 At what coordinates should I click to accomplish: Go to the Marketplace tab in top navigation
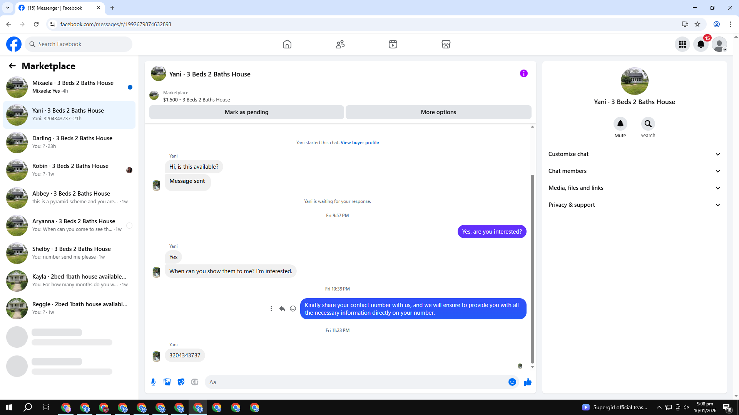point(446,44)
